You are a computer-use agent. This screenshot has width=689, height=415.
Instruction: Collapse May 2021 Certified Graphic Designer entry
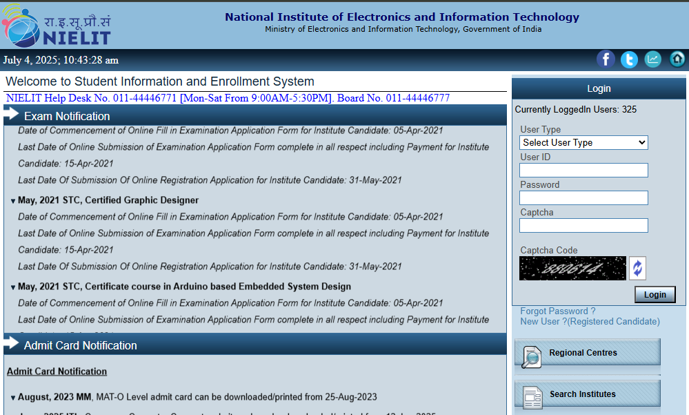click(13, 201)
